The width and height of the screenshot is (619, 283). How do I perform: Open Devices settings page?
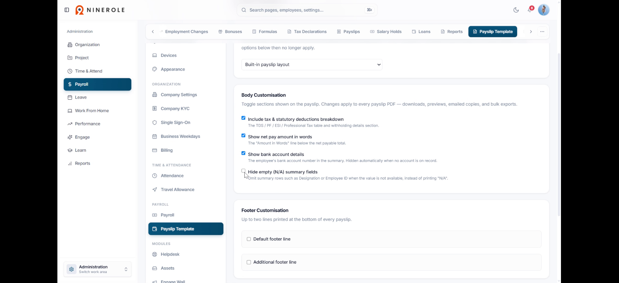[186, 55]
